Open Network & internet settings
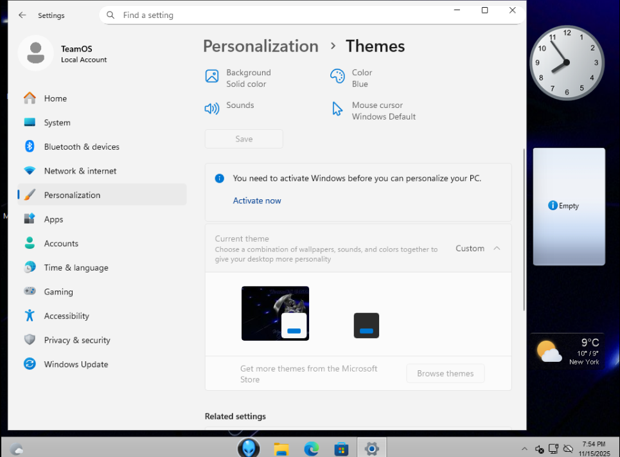The width and height of the screenshot is (620, 457). [x=80, y=171]
